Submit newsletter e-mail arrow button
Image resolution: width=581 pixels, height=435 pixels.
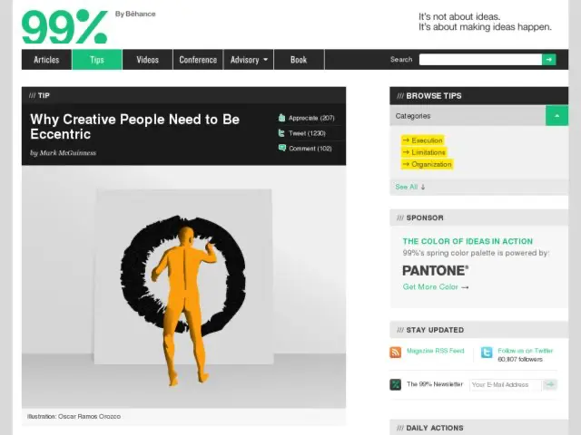pyautogui.click(x=550, y=384)
